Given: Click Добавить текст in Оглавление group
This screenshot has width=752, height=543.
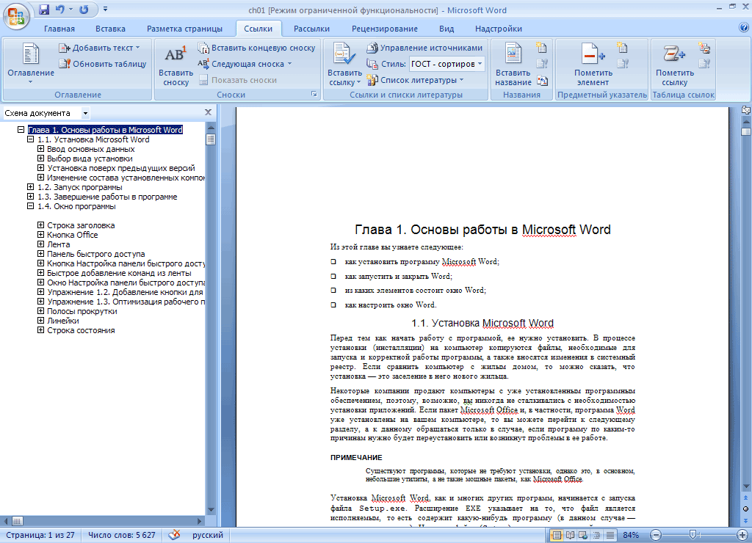Looking at the screenshot, I should click(100, 48).
